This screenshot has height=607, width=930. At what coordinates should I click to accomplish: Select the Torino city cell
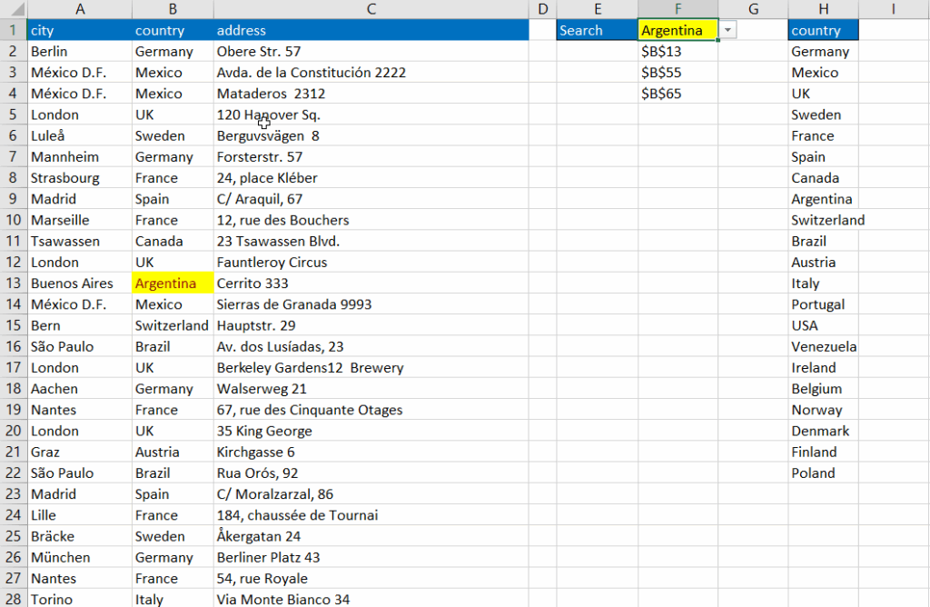tap(80, 599)
